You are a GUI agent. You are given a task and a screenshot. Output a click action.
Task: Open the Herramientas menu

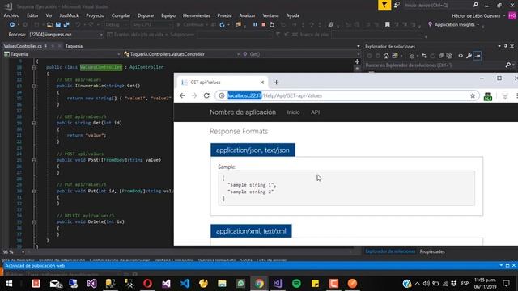(x=196, y=15)
